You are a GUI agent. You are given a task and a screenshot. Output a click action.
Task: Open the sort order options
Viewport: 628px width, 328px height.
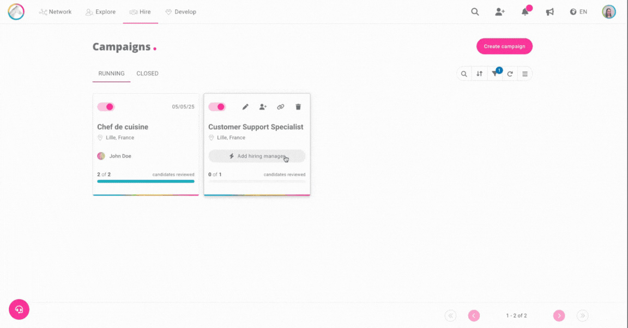[479, 74]
